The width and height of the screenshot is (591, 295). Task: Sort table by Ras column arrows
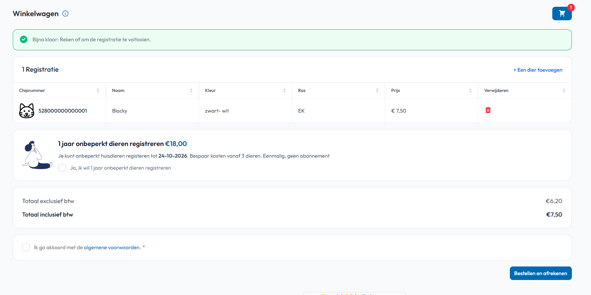377,90
